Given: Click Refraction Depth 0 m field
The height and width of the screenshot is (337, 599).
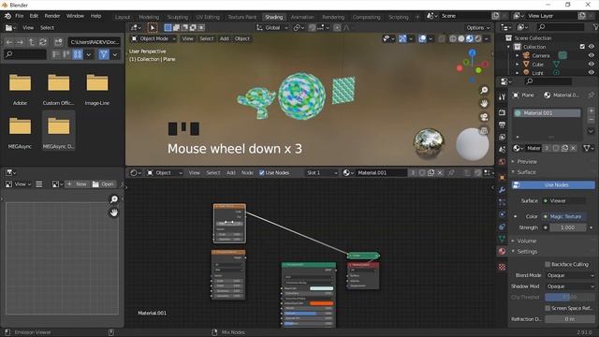Looking at the screenshot, I should 570,319.
